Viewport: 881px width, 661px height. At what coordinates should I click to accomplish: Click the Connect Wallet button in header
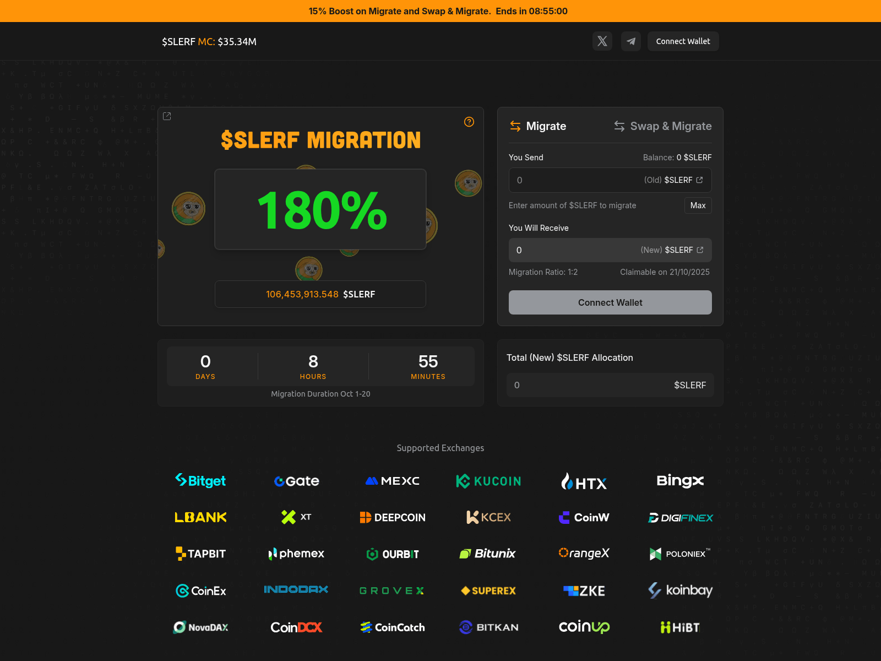point(683,41)
